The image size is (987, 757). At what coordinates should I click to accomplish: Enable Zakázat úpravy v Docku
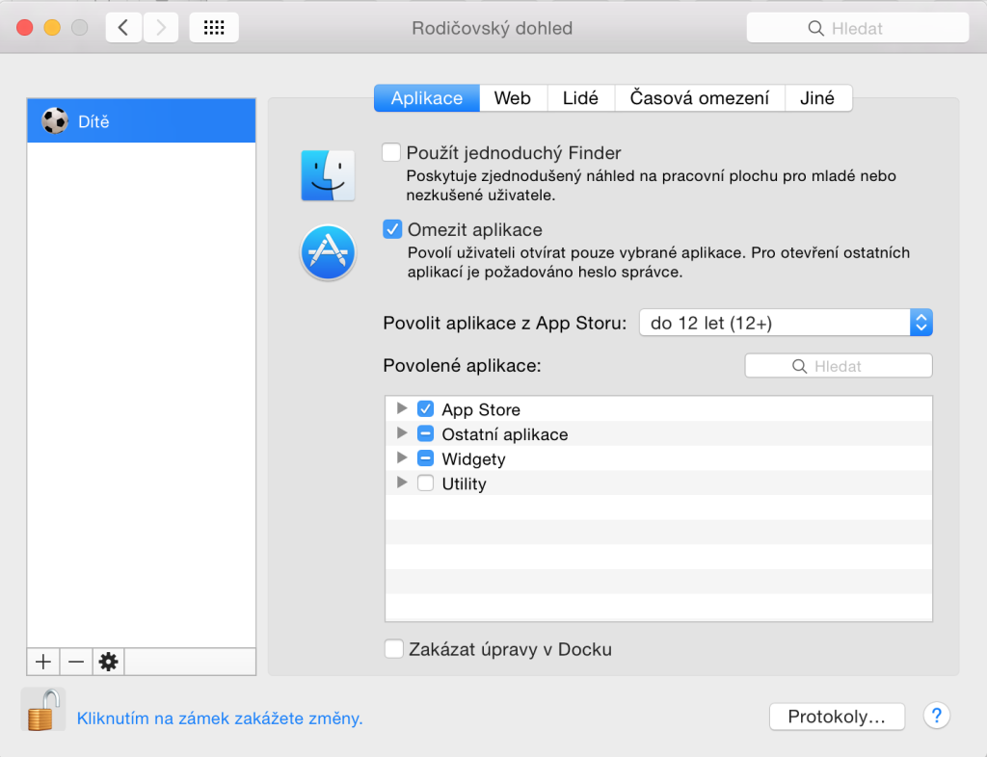(x=394, y=649)
